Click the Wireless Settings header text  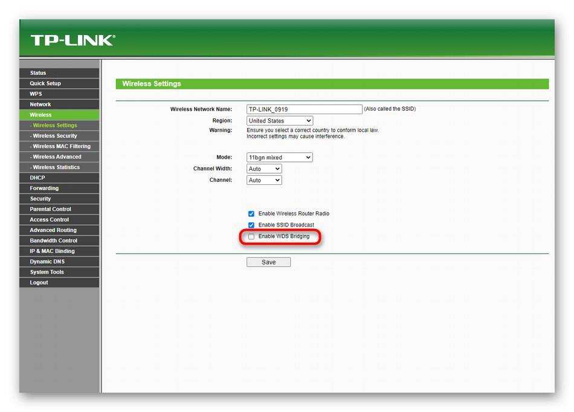(x=152, y=84)
